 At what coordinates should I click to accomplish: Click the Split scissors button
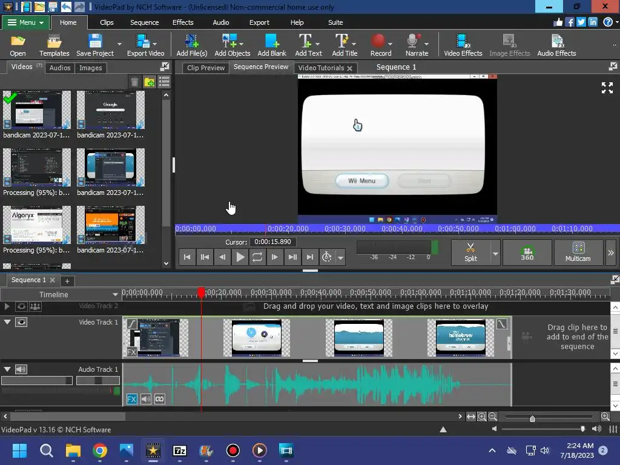tap(470, 252)
